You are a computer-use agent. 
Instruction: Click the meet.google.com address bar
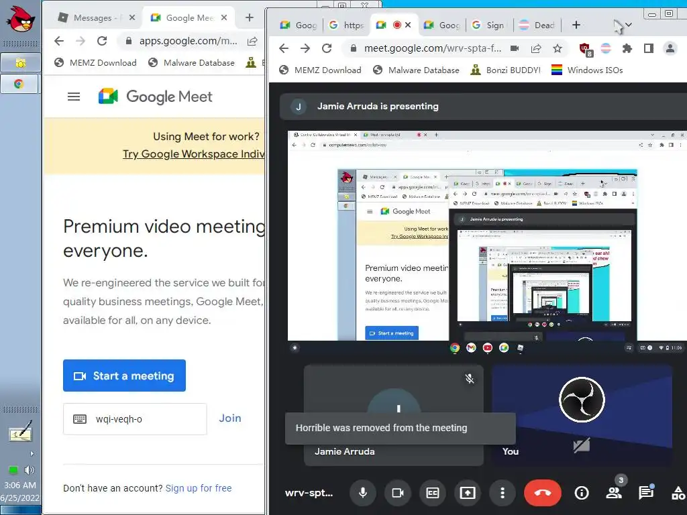coord(433,48)
